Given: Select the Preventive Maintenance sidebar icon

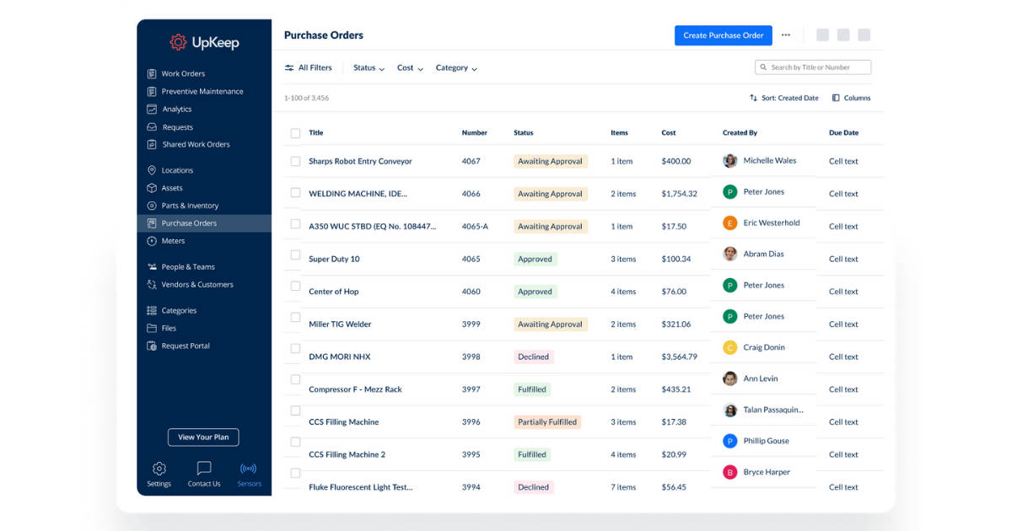Looking at the screenshot, I should (x=154, y=91).
